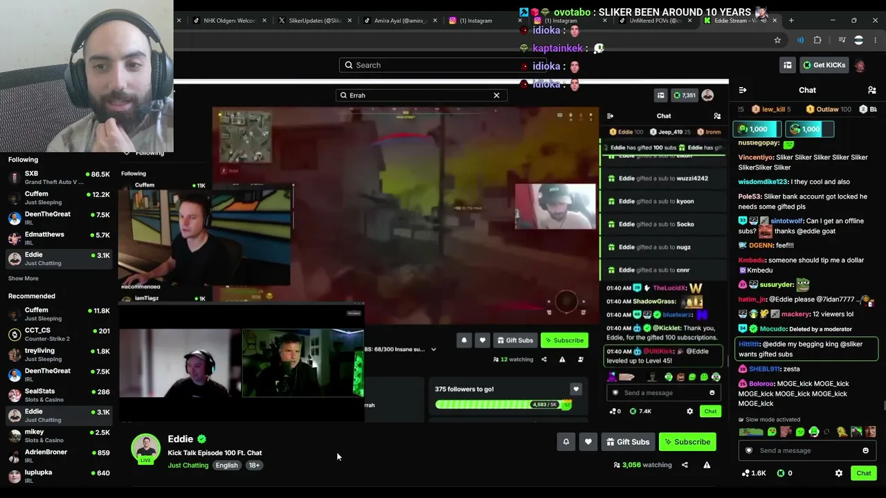This screenshot has width=886, height=498.
Task: Click the English language tag
Action: (x=226, y=465)
